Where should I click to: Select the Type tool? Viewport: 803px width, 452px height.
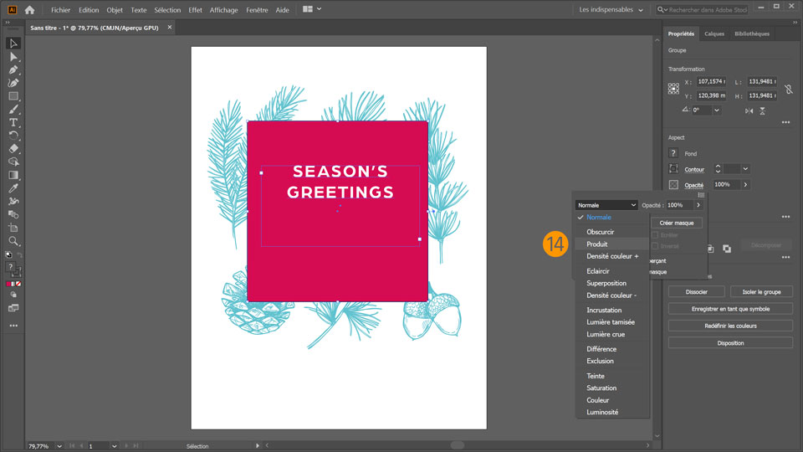click(x=13, y=122)
